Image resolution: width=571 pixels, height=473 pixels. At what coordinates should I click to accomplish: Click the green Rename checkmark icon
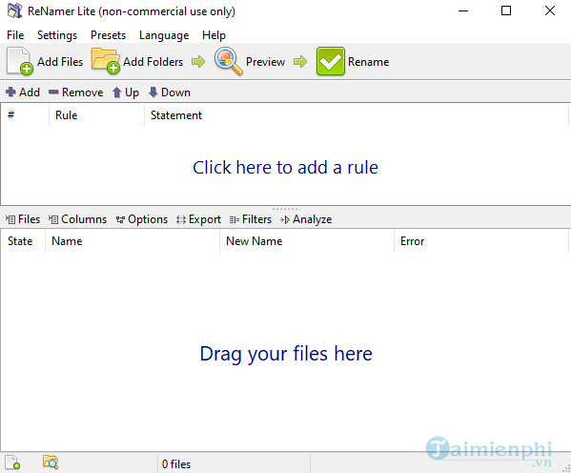pyautogui.click(x=330, y=61)
